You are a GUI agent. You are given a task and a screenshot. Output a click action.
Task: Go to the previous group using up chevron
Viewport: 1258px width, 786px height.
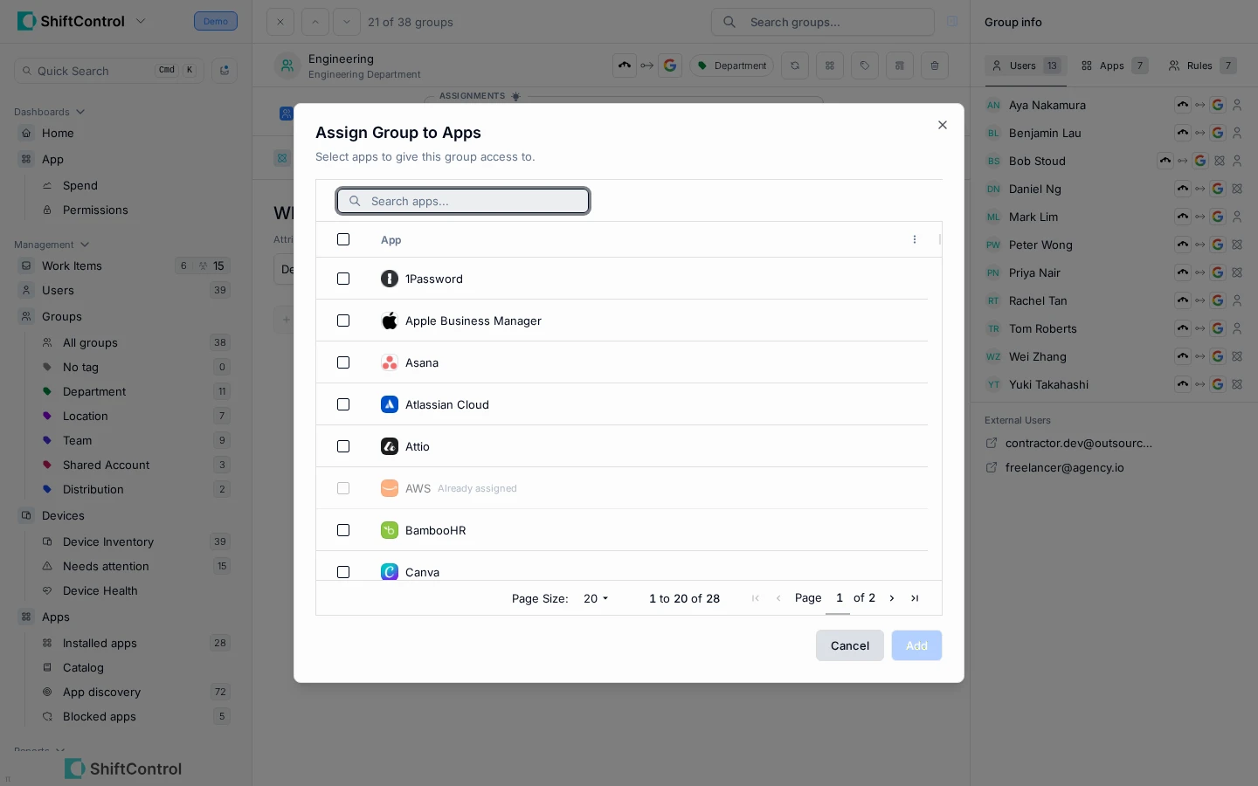pyautogui.click(x=315, y=22)
